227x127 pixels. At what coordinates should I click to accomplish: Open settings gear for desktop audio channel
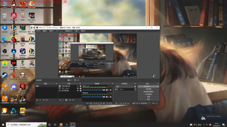coord(111,97)
